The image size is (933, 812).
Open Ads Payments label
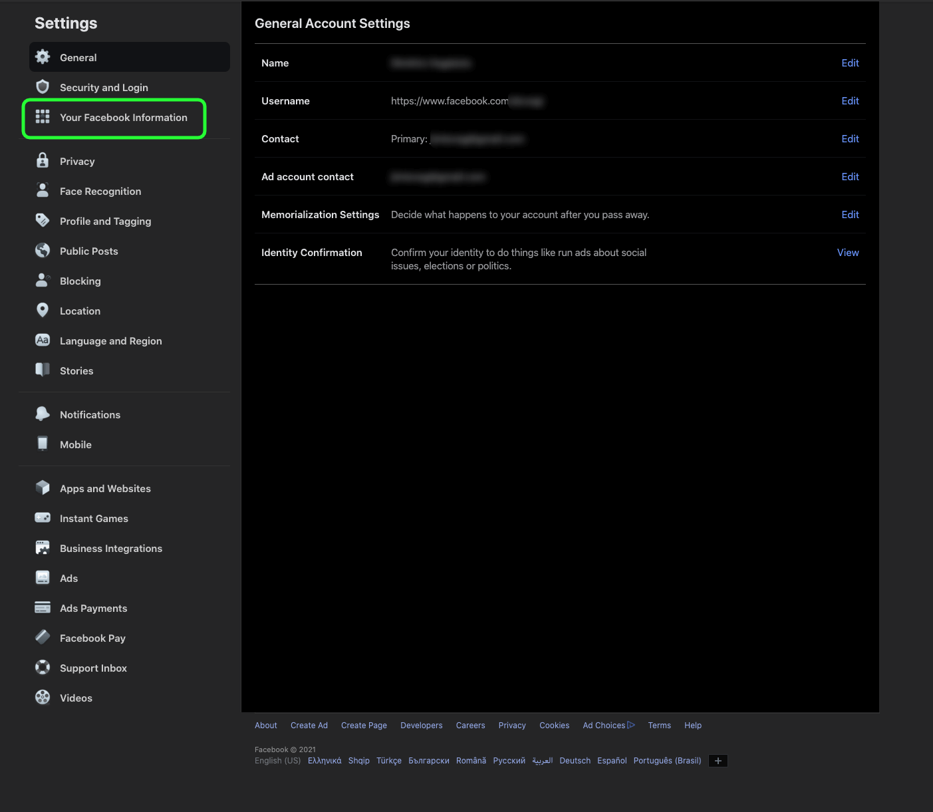point(94,609)
